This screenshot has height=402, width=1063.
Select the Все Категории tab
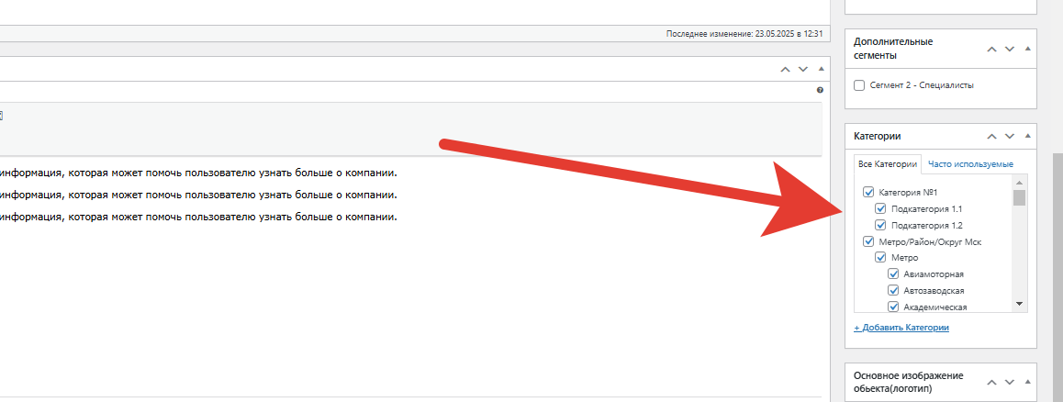pyautogui.click(x=888, y=164)
